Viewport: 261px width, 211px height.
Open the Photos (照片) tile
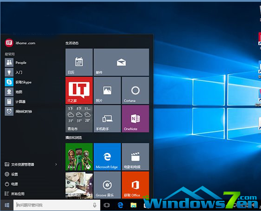tap(107, 90)
